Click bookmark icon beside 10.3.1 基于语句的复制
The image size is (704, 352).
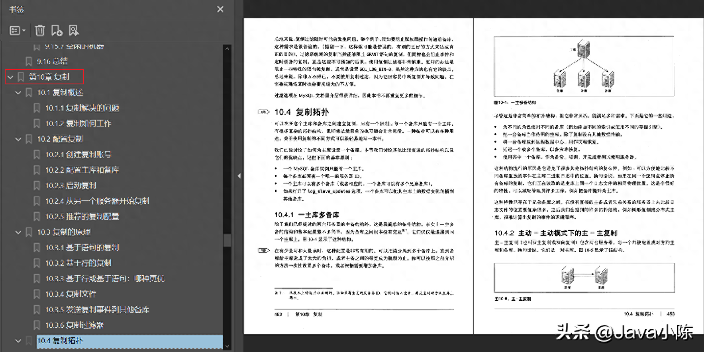(x=37, y=247)
